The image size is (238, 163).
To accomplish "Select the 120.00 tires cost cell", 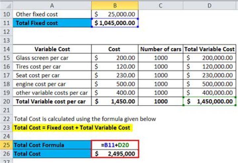I will click(115, 67).
